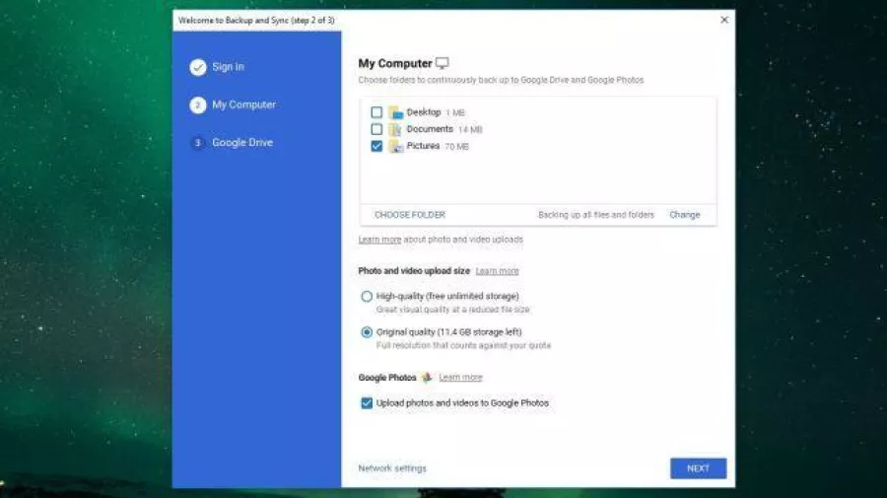This screenshot has width=887, height=498.
Task: Open Network settings link
Action: click(392, 468)
